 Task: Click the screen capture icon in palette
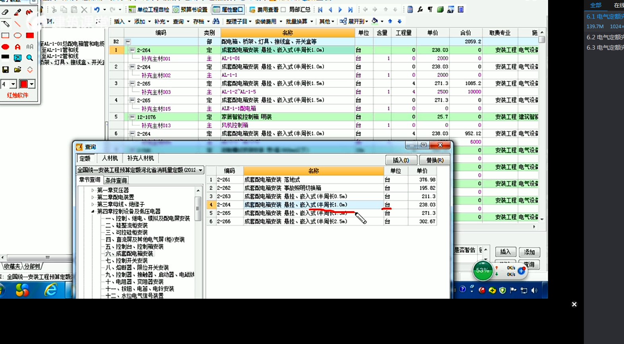click(17, 58)
